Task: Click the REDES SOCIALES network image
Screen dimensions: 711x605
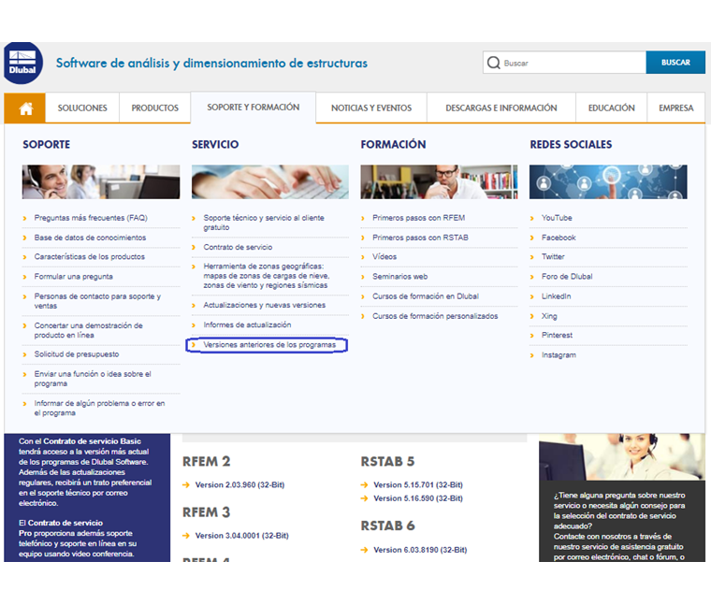Action: point(608,181)
